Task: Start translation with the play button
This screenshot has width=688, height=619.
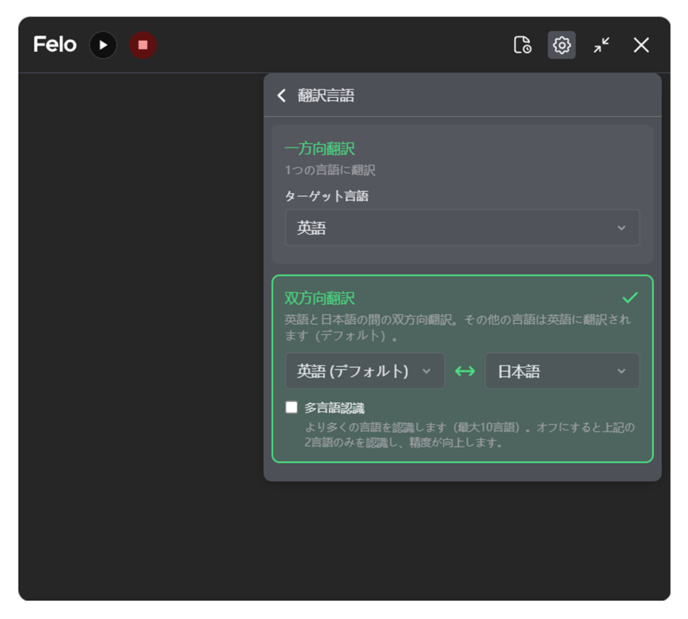Action: tap(103, 45)
